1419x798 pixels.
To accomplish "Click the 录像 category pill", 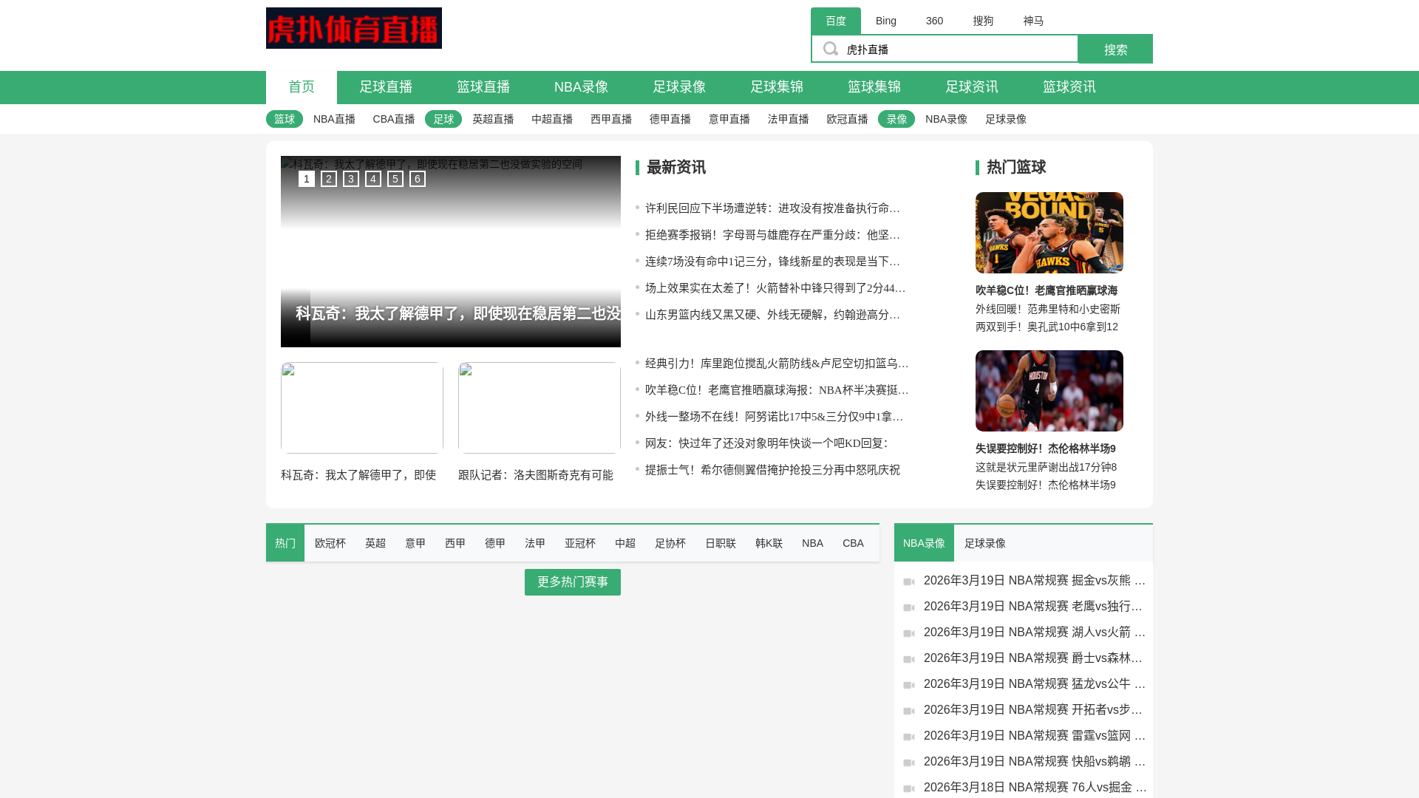I will click(x=896, y=119).
